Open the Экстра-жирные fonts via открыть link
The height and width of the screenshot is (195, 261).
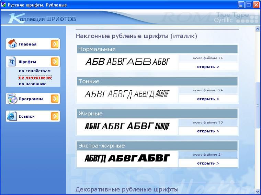[208, 163]
